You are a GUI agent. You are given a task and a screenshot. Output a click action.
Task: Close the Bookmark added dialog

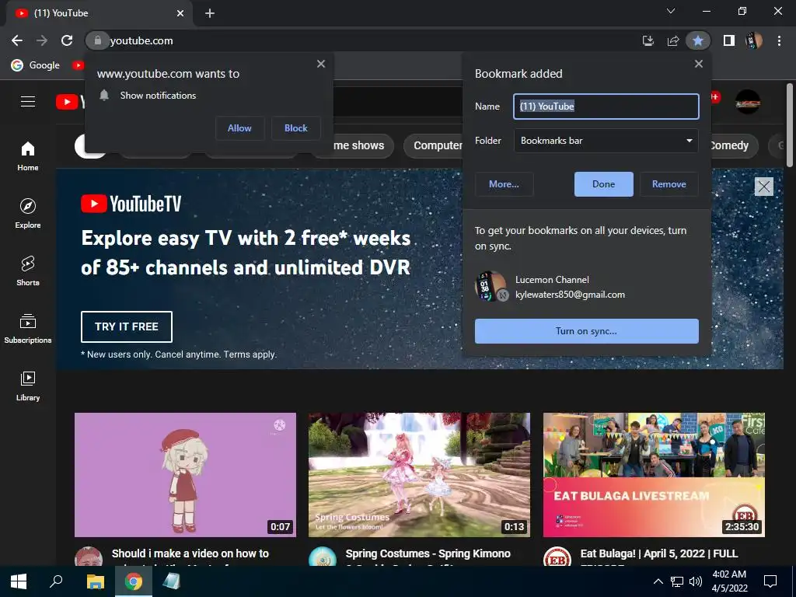point(699,64)
